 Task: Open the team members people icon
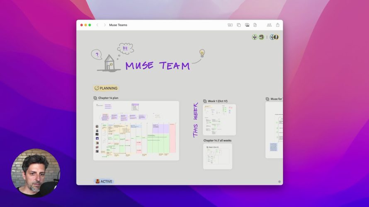coord(269,25)
